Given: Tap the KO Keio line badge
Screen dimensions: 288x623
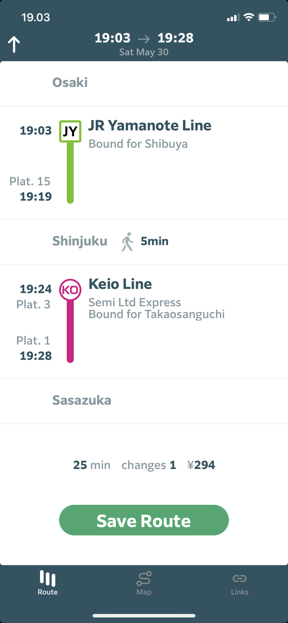Looking at the screenshot, I should click(x=70, y=290).
